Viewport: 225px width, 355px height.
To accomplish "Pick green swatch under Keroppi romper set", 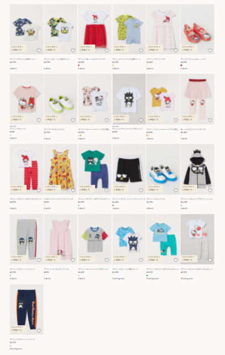I will 113,65.
